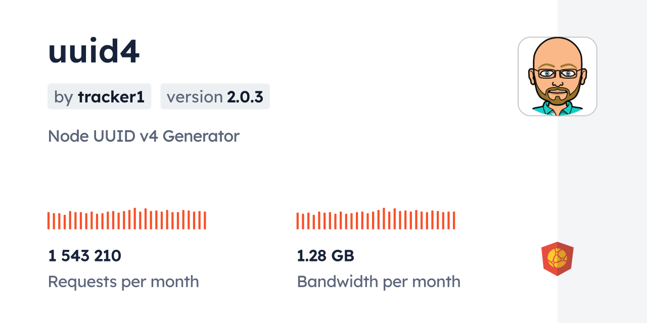Click the Bandwidth per month label

(379, 282)
